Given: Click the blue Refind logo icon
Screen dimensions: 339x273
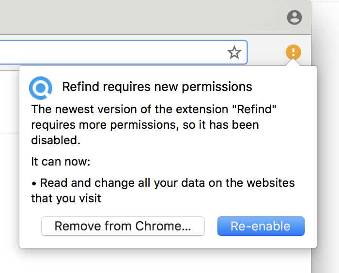Looking at the screenshot, I should (40, 87).
